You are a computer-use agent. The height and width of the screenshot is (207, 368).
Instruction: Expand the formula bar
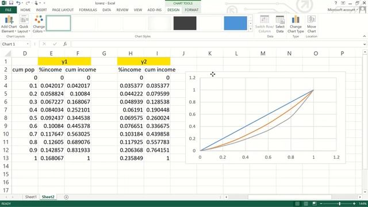(364, 44)
